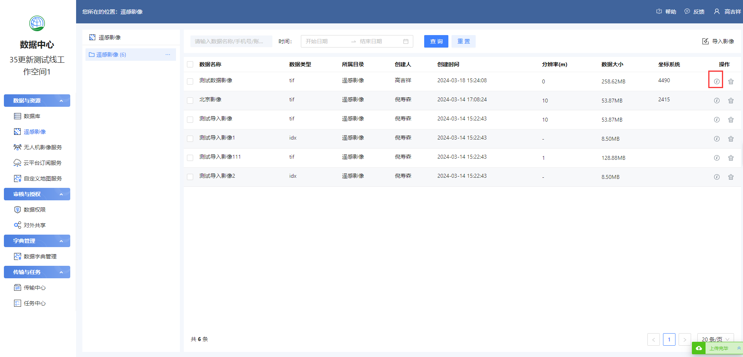Click the 云平台订阅服务 cloud icon

click(18, 163)
